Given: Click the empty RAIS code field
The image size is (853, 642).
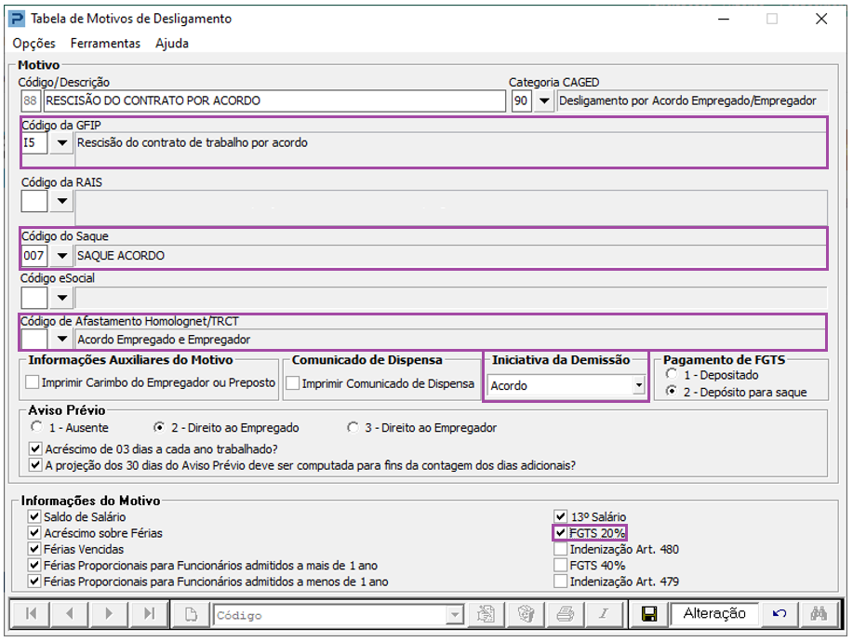Looking at the screenshot, I should pos(34,201).
